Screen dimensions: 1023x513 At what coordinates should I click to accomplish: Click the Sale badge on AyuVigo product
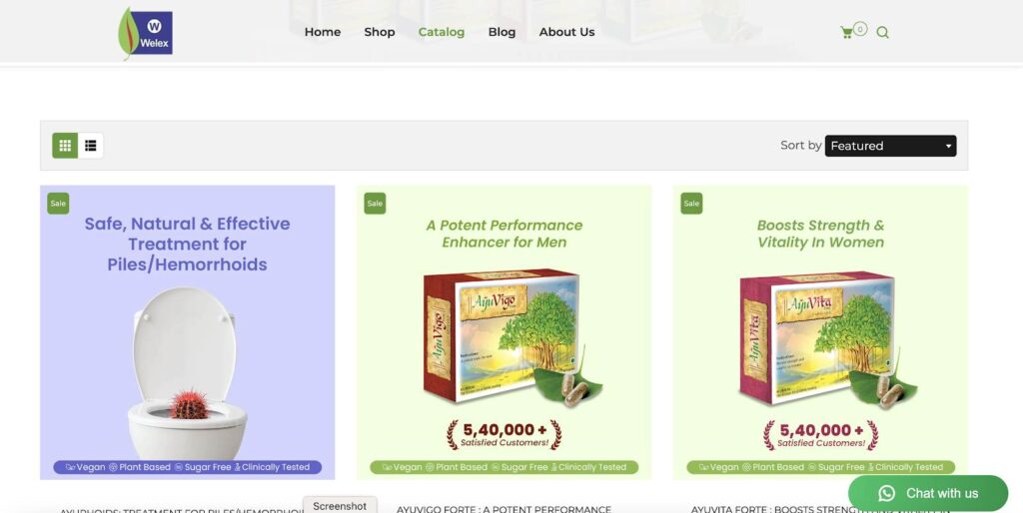375,204
